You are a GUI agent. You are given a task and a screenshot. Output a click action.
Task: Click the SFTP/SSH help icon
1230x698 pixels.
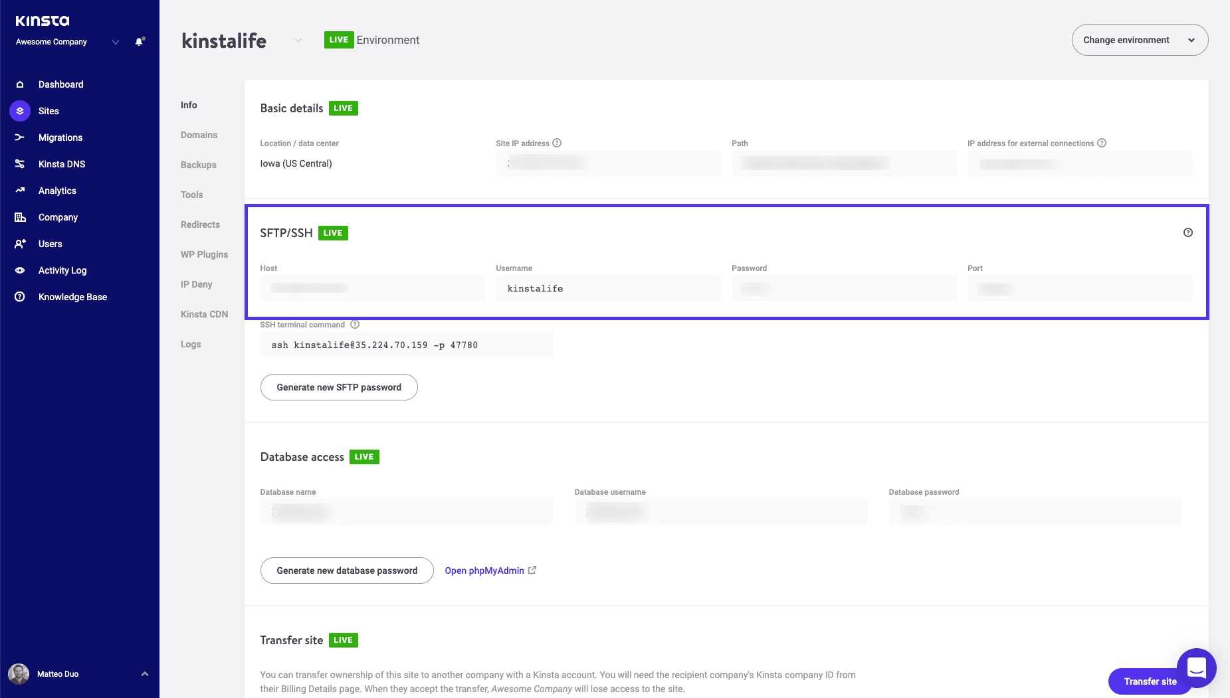pyautogui.click(x=1187, y=232)
